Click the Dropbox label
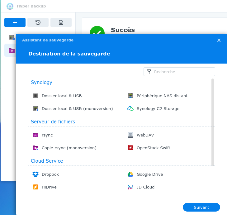Screen dimensions: 227x215 coord(50,174)
